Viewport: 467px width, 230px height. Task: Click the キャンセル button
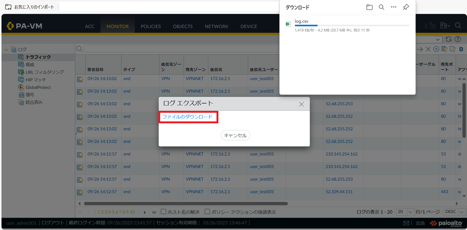[x=235, y=135]
